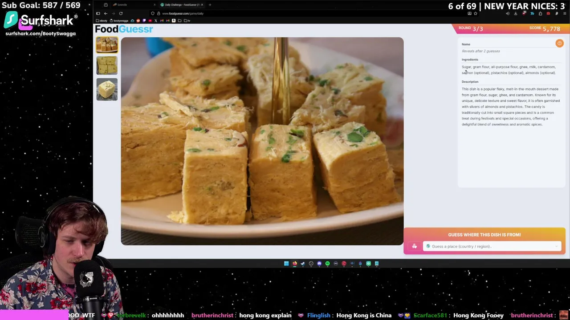Click the Guess a place country/region field
This screenshot has height=320, width=570.
[492, 246]
